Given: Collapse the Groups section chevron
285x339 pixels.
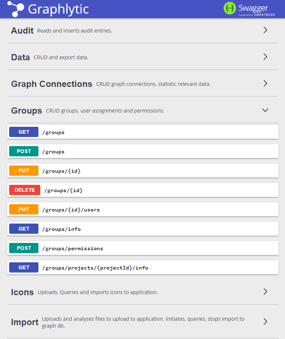Looking at the screenshot, I should coord(265,110).
